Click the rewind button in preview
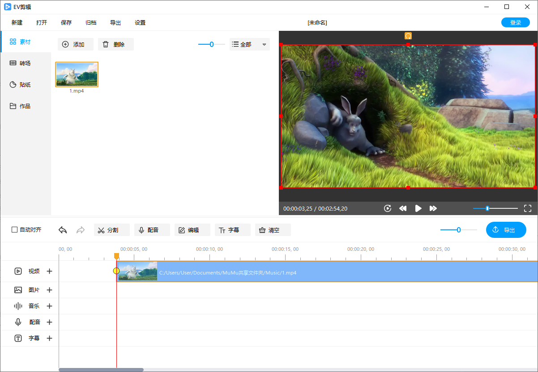Image resolution: width=538 pixels, height=372 pixels. pyautogui.click(x=403, y=208)
